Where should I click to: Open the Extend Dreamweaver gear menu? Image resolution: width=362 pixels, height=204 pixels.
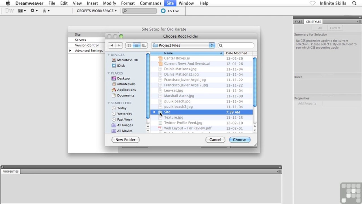(34, 11)
